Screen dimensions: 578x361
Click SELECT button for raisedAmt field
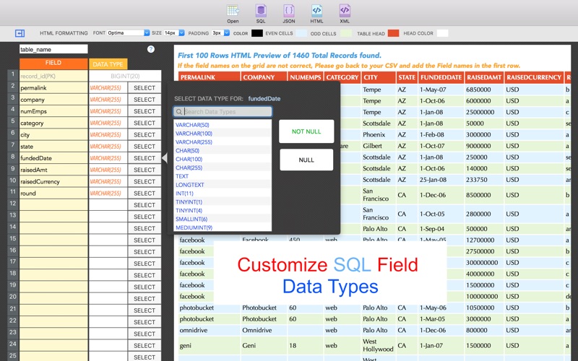pos(144,170)
